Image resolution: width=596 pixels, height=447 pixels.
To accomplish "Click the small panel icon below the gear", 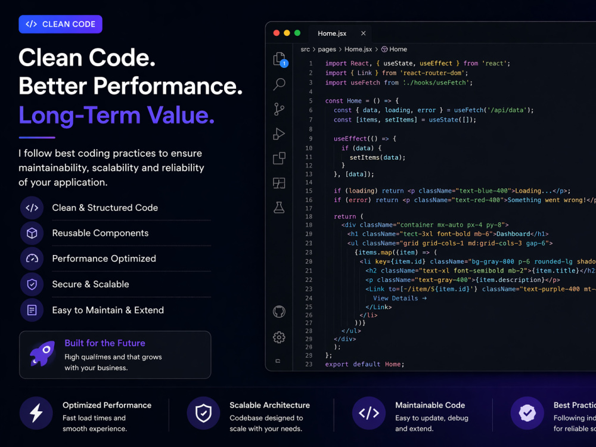I will [x=278, y=361].
